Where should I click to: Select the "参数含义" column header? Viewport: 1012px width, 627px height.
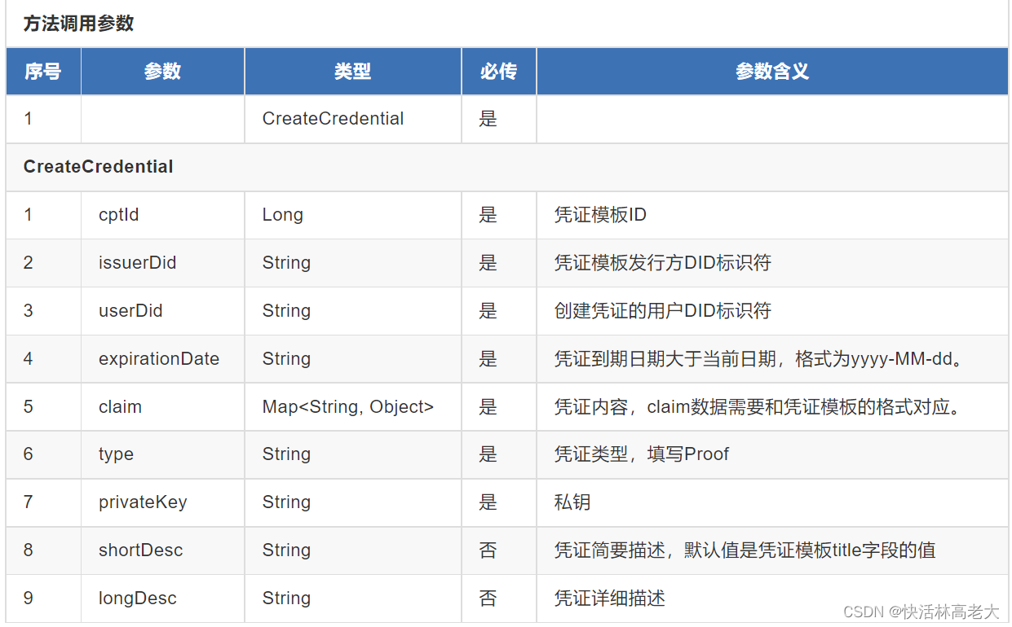coord(771,71)
